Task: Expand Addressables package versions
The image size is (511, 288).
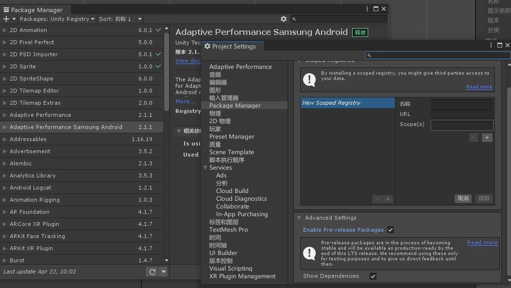Action: click(4, 139)
